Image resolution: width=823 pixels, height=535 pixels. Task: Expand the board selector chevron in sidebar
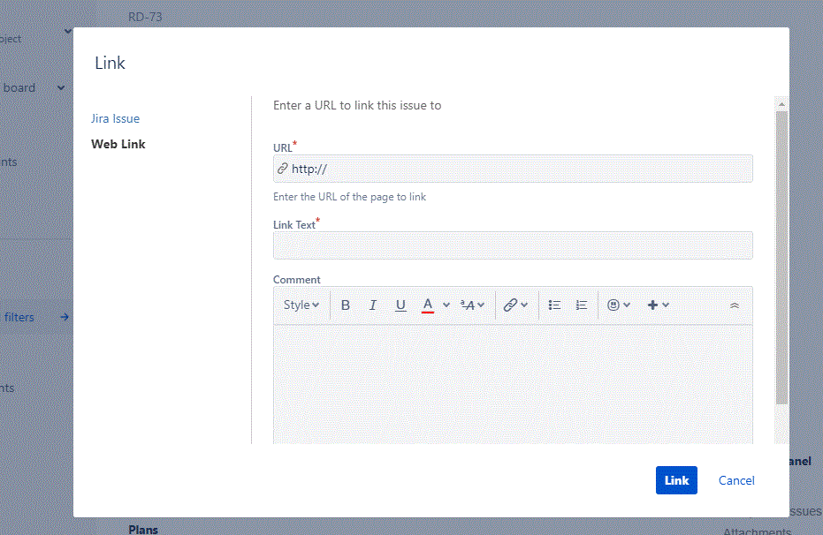pyautogui.click(x=59, y=87)
